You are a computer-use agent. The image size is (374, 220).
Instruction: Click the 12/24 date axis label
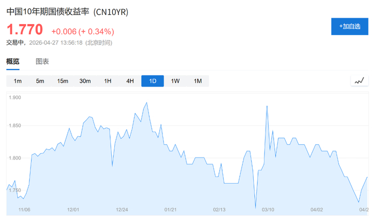point(122,210)
